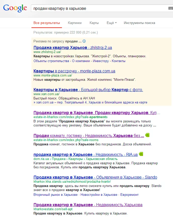Click the Google logo
The image size is (173, 217).
[15, 8]
